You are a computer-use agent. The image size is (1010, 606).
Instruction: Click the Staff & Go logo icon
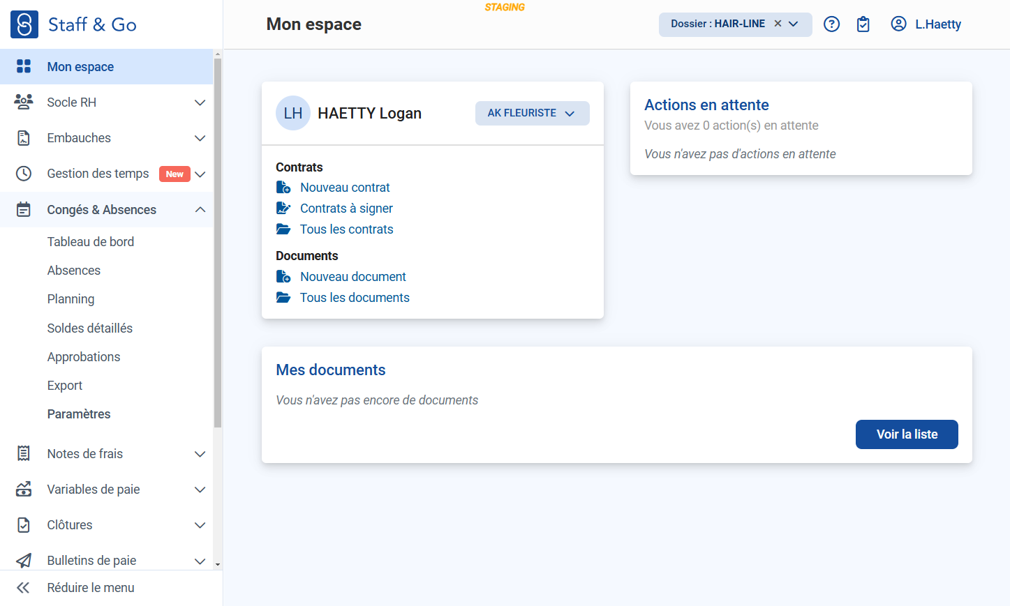(24, 24)
